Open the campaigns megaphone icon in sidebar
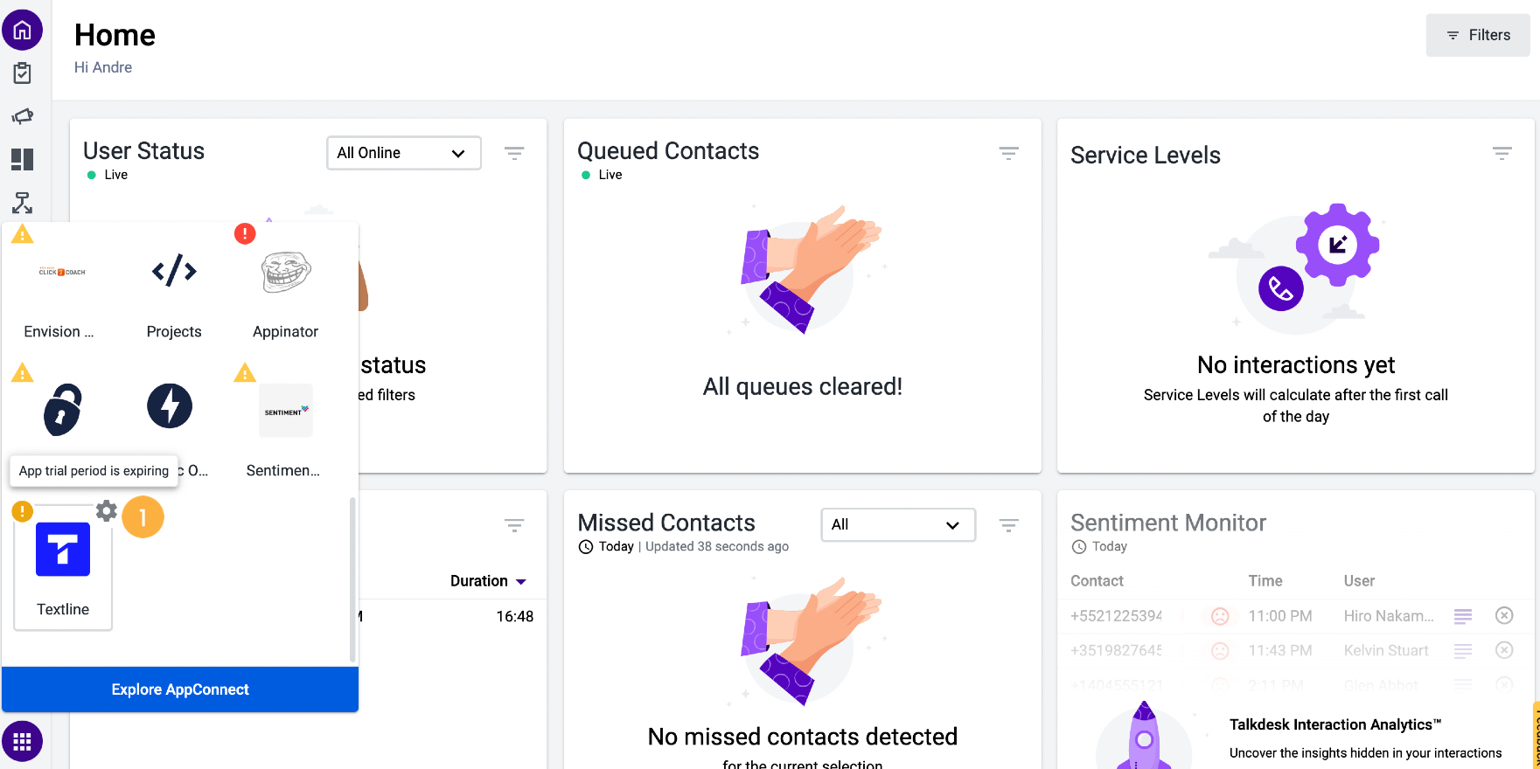Screen dimensions: 1540x769 [x=22, y=115]
